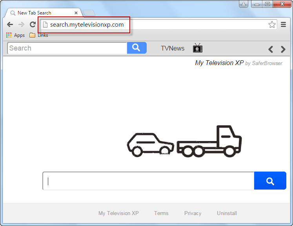Open the Uninstall footer link
Image resolution: width=293 pixels, height=226 pixels.
(227, 213)
